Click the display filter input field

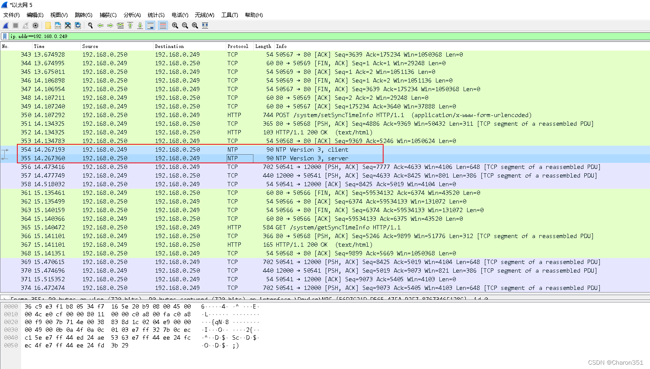329,36
